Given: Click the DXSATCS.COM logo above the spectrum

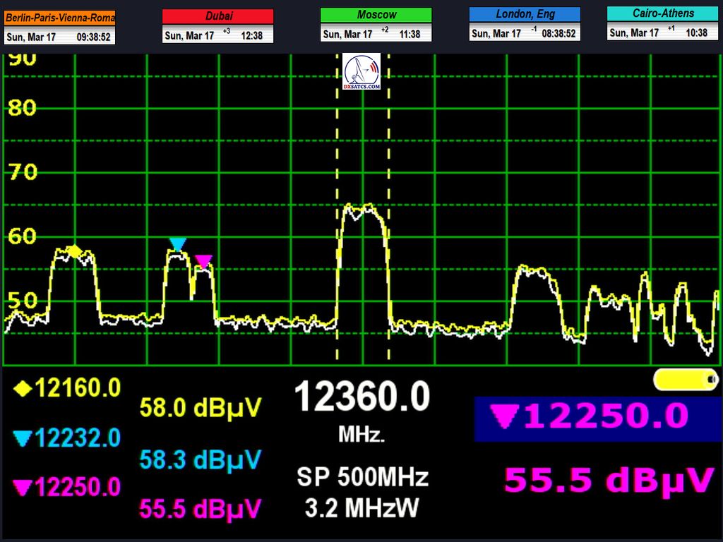Looking at the screenshot, I should 361,71.
